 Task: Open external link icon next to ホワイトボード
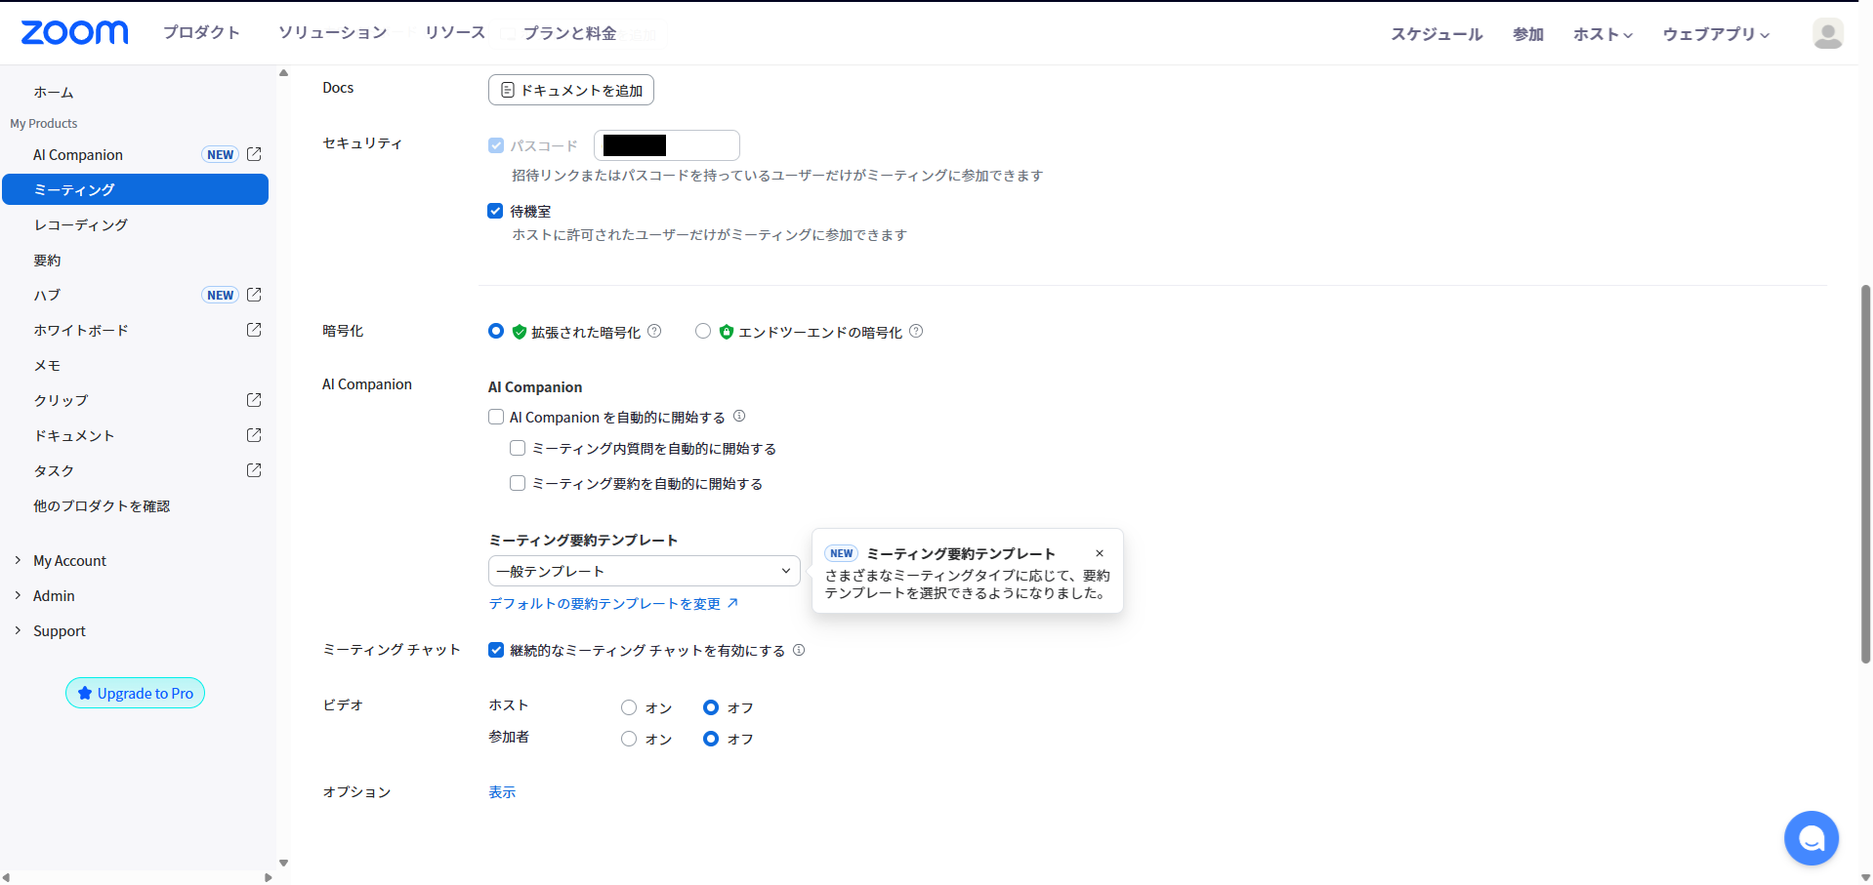point(253,330)
